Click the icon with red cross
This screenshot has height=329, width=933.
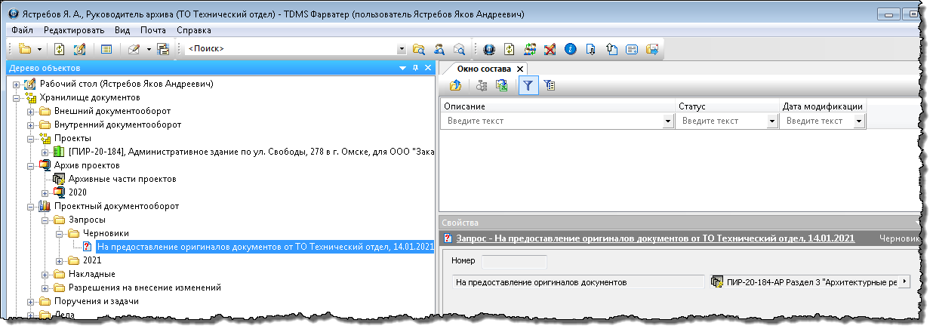tap(550, 49)
